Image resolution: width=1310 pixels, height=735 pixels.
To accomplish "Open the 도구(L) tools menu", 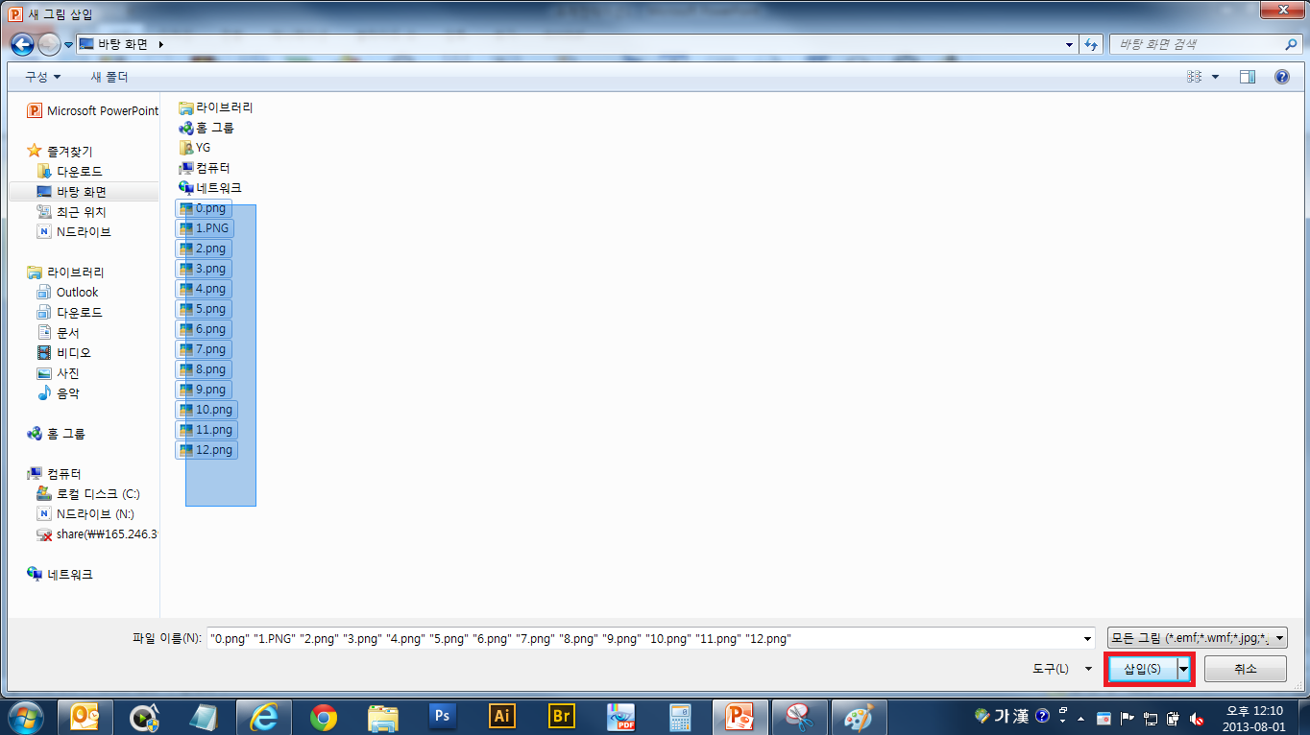I will [1062, 669].
